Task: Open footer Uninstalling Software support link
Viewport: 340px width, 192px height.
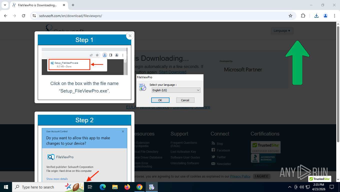Action: click(185, 163)
